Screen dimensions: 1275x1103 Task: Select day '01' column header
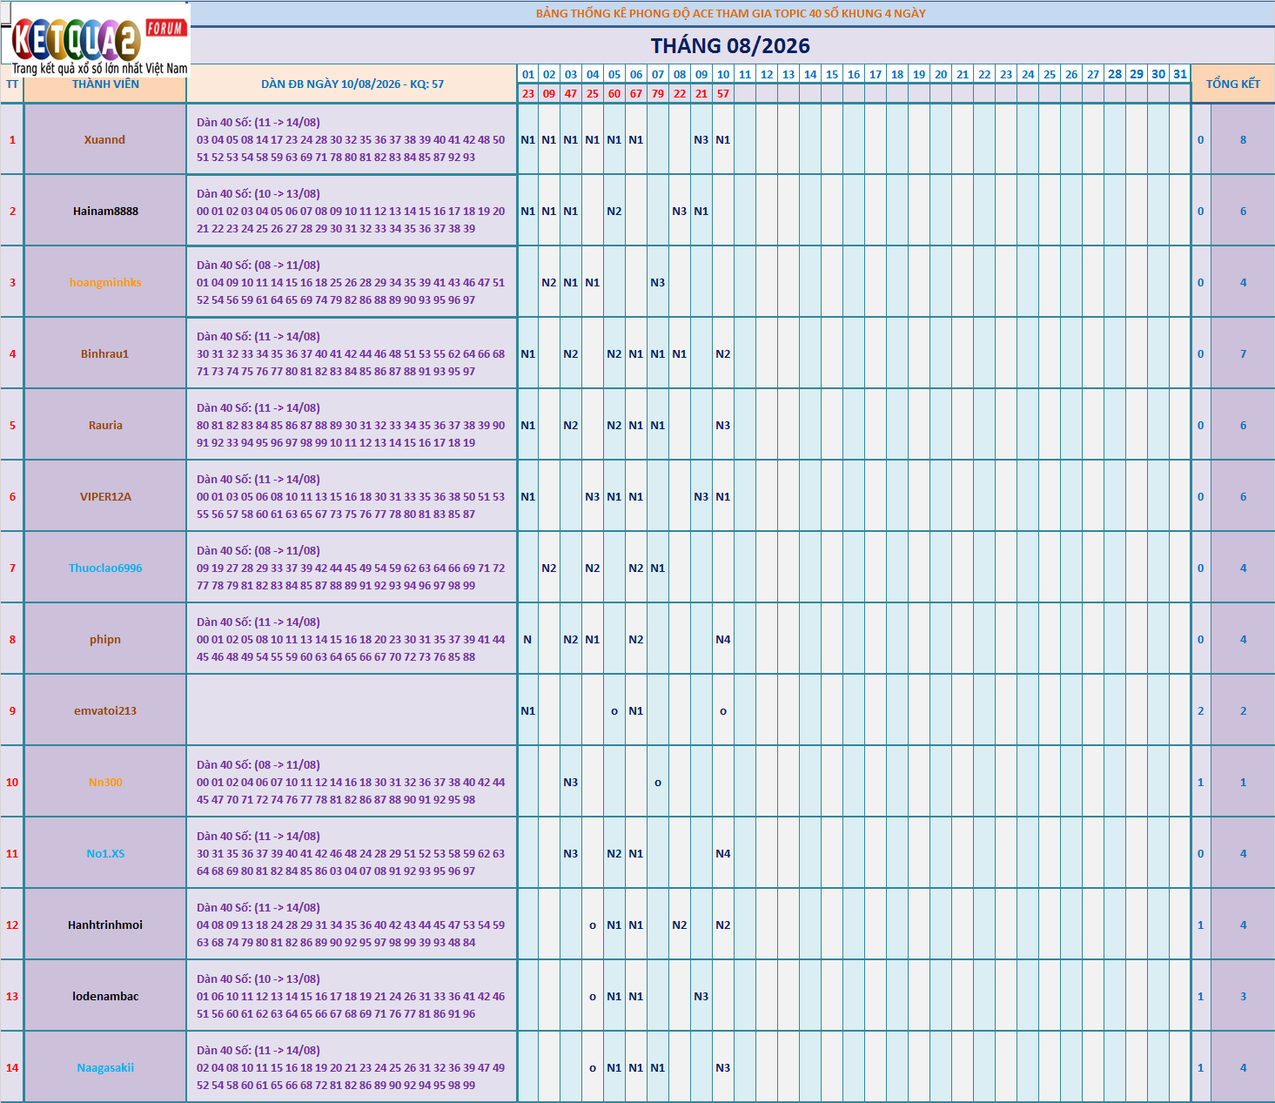527,75
